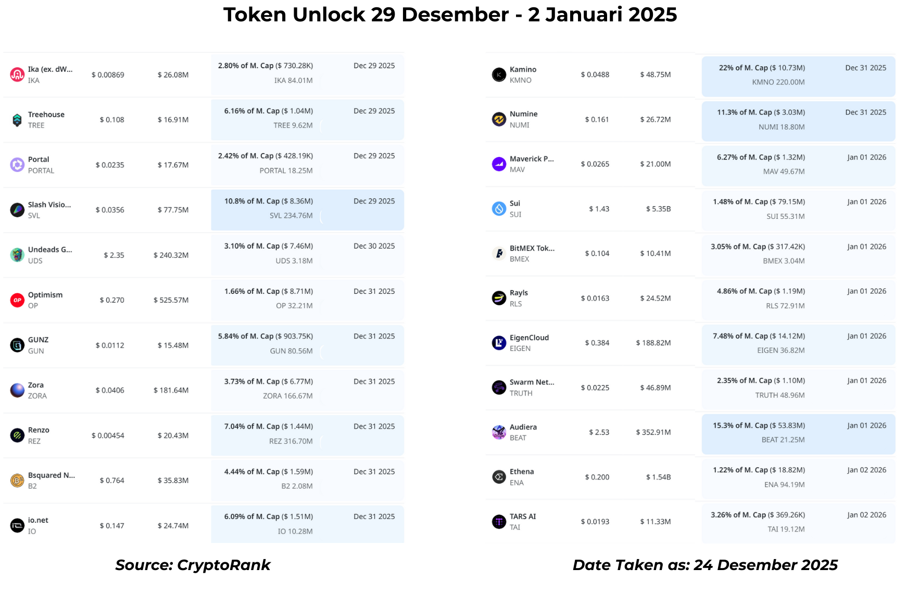
Task: Select the Undeads Games token icon
Action: (x=17, y=255)
